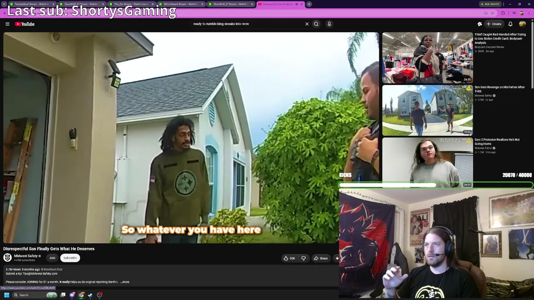Open Discord from the taskbar
Viewport: 534px width, 300px height.
(x=72, y=295)
